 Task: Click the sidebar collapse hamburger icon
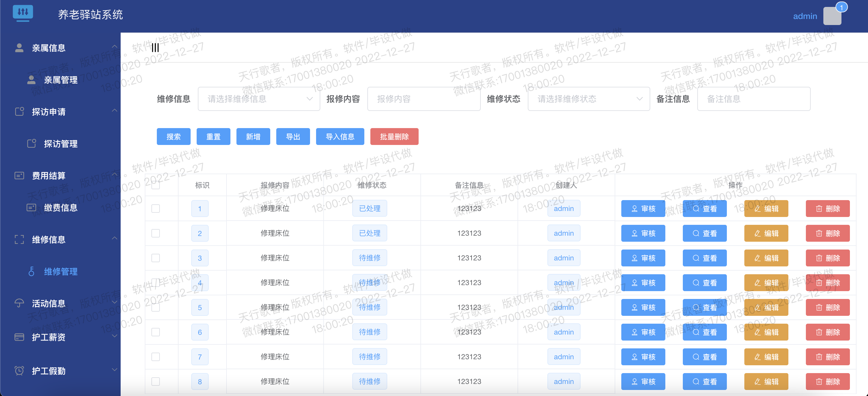[155, 48]
